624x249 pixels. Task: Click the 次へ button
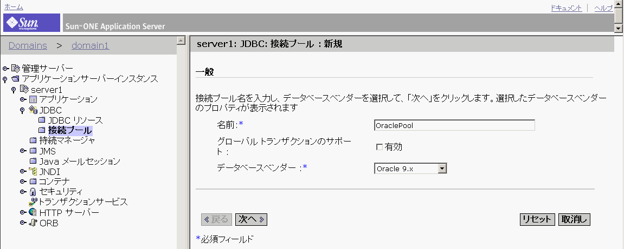tap(251, 219)
